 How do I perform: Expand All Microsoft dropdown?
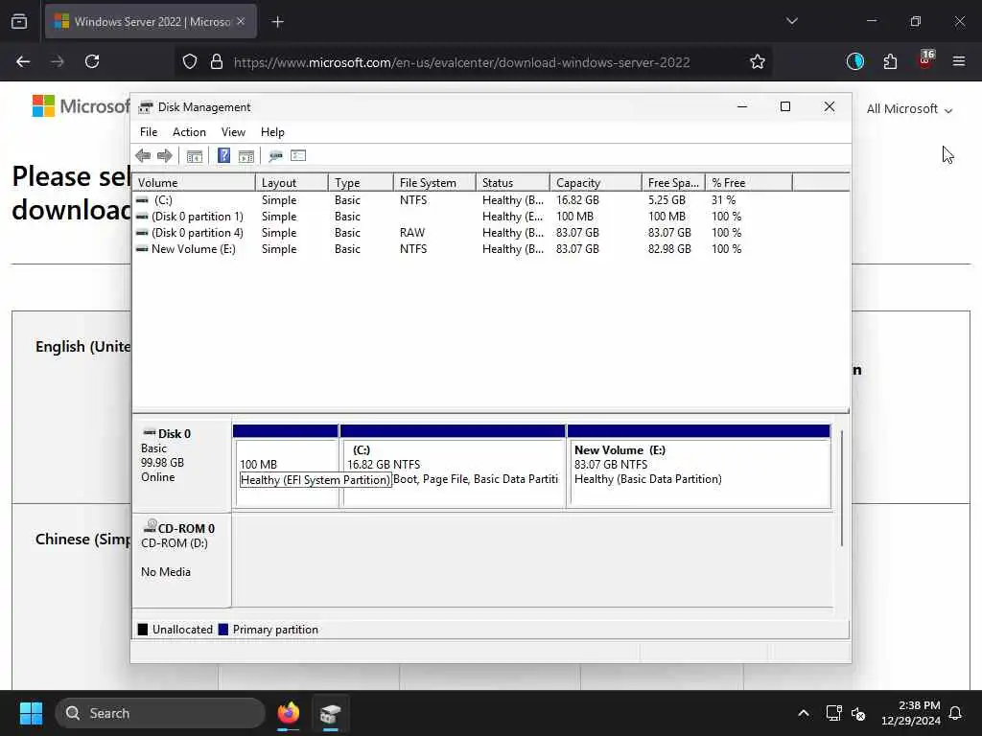909,109
